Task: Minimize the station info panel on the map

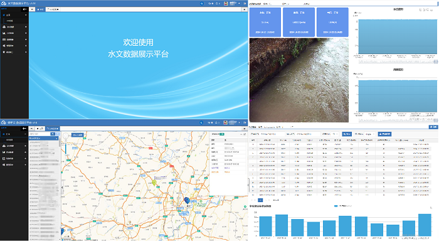Action: click(x=241, y=134)
